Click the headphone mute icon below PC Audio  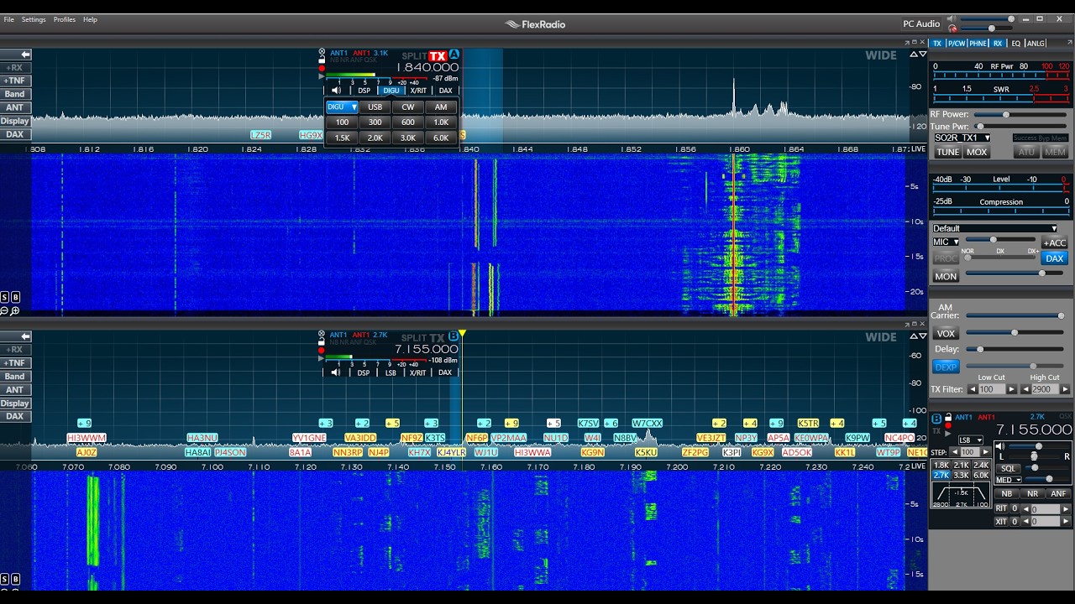coord(952,29)
